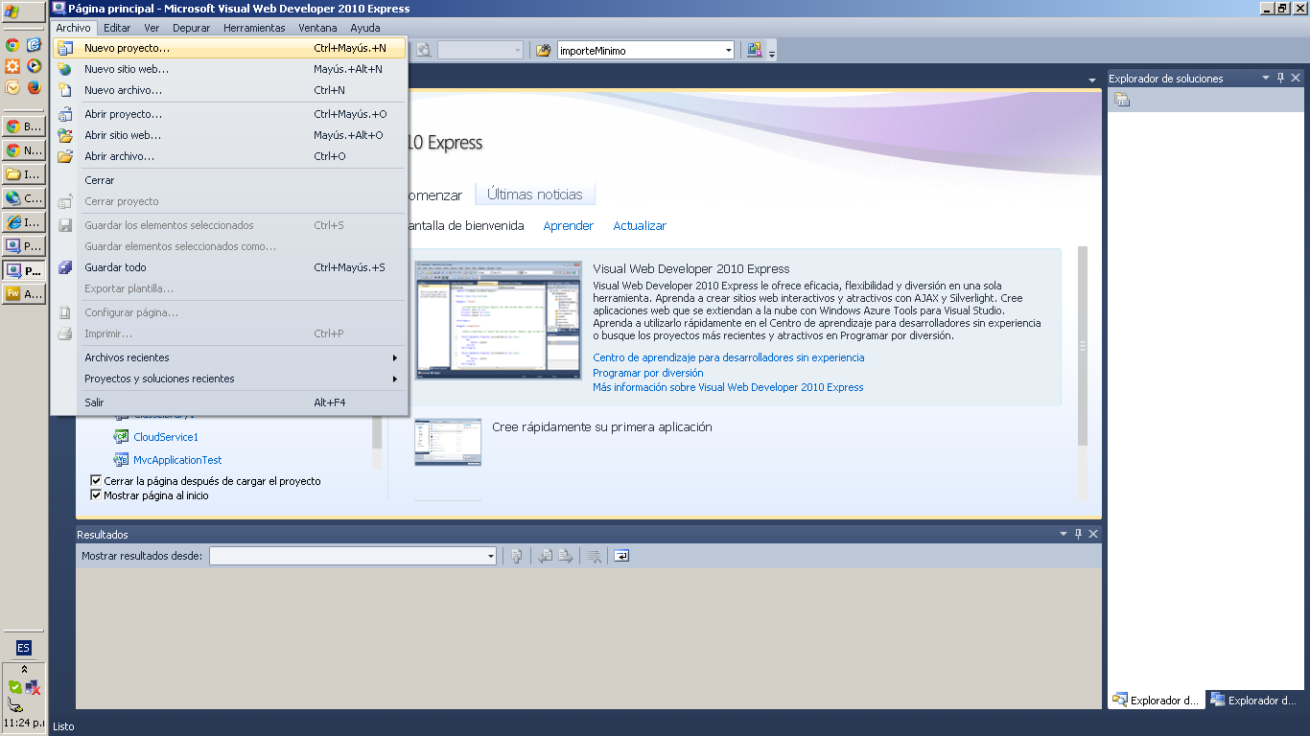The width and height of the screenshot is (1310, 736).
Task: Click the CloudService1 project icon
Action: (121, 437)
